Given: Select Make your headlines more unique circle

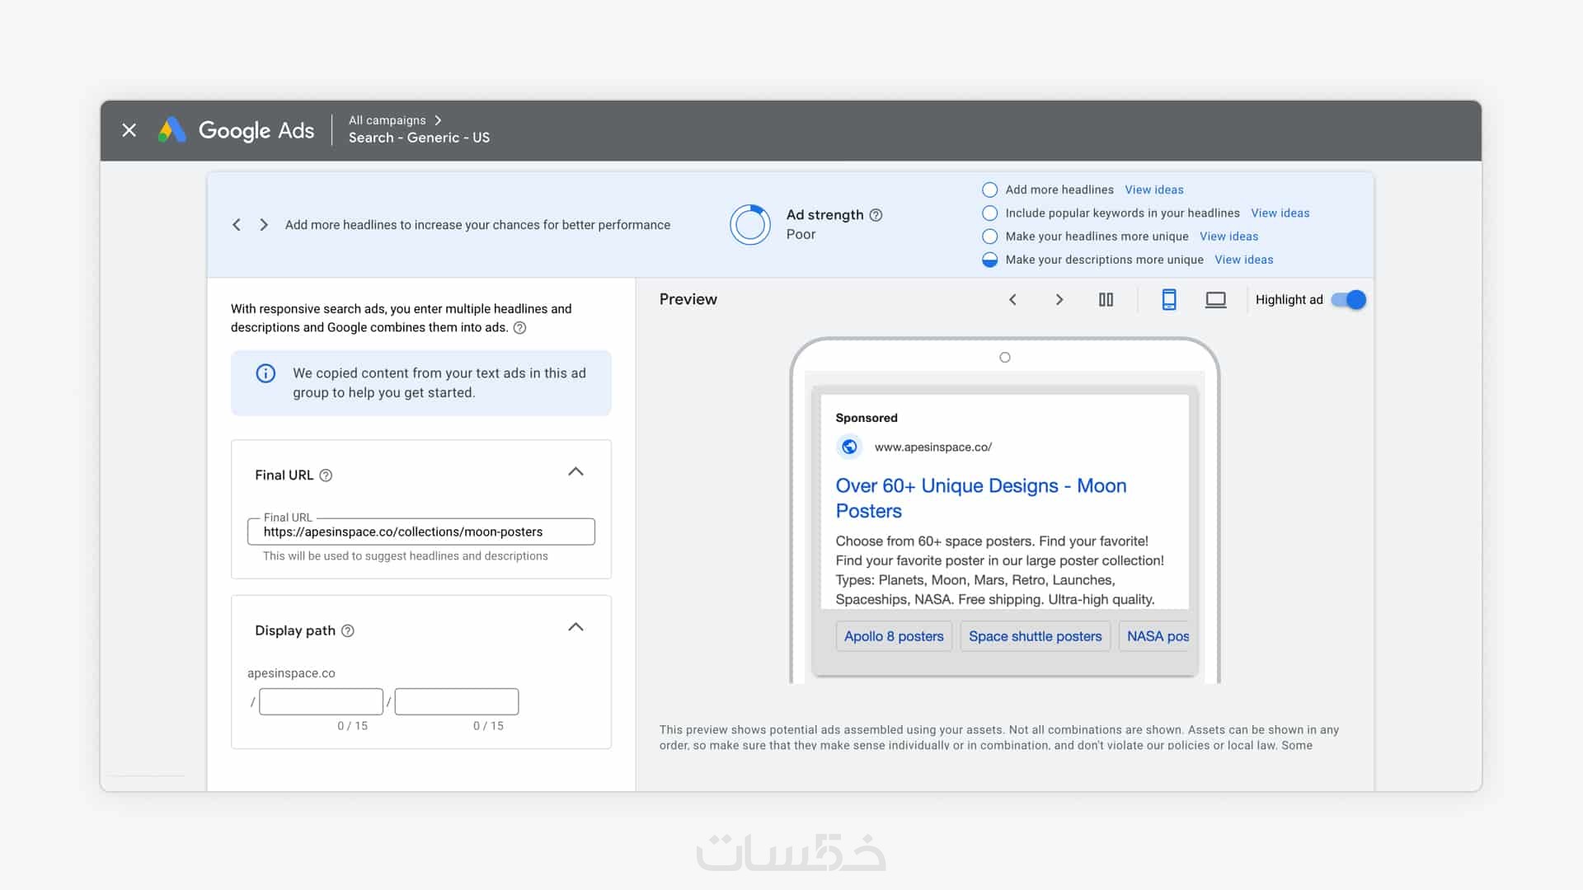Looking at the screenshot, I should [x=989, y=237].
